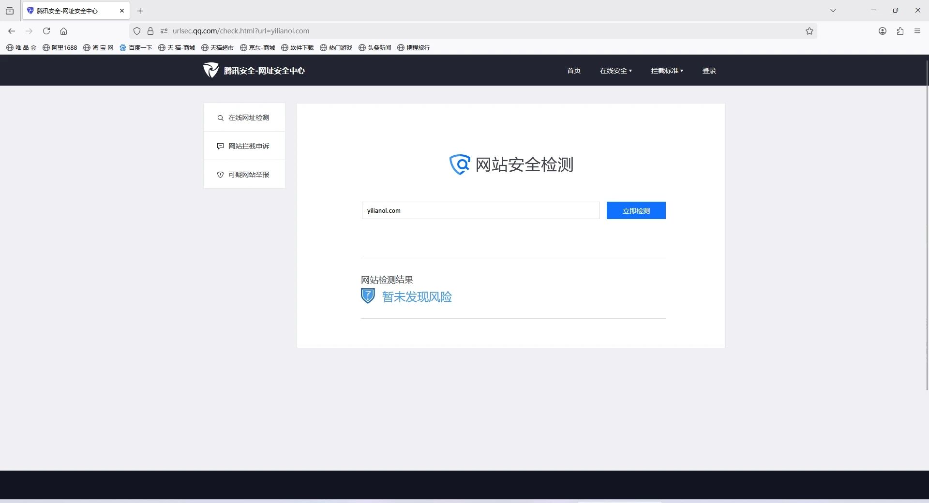Open the 软件下载 bookmark
929x503 pixels.
tap(298, 47)
